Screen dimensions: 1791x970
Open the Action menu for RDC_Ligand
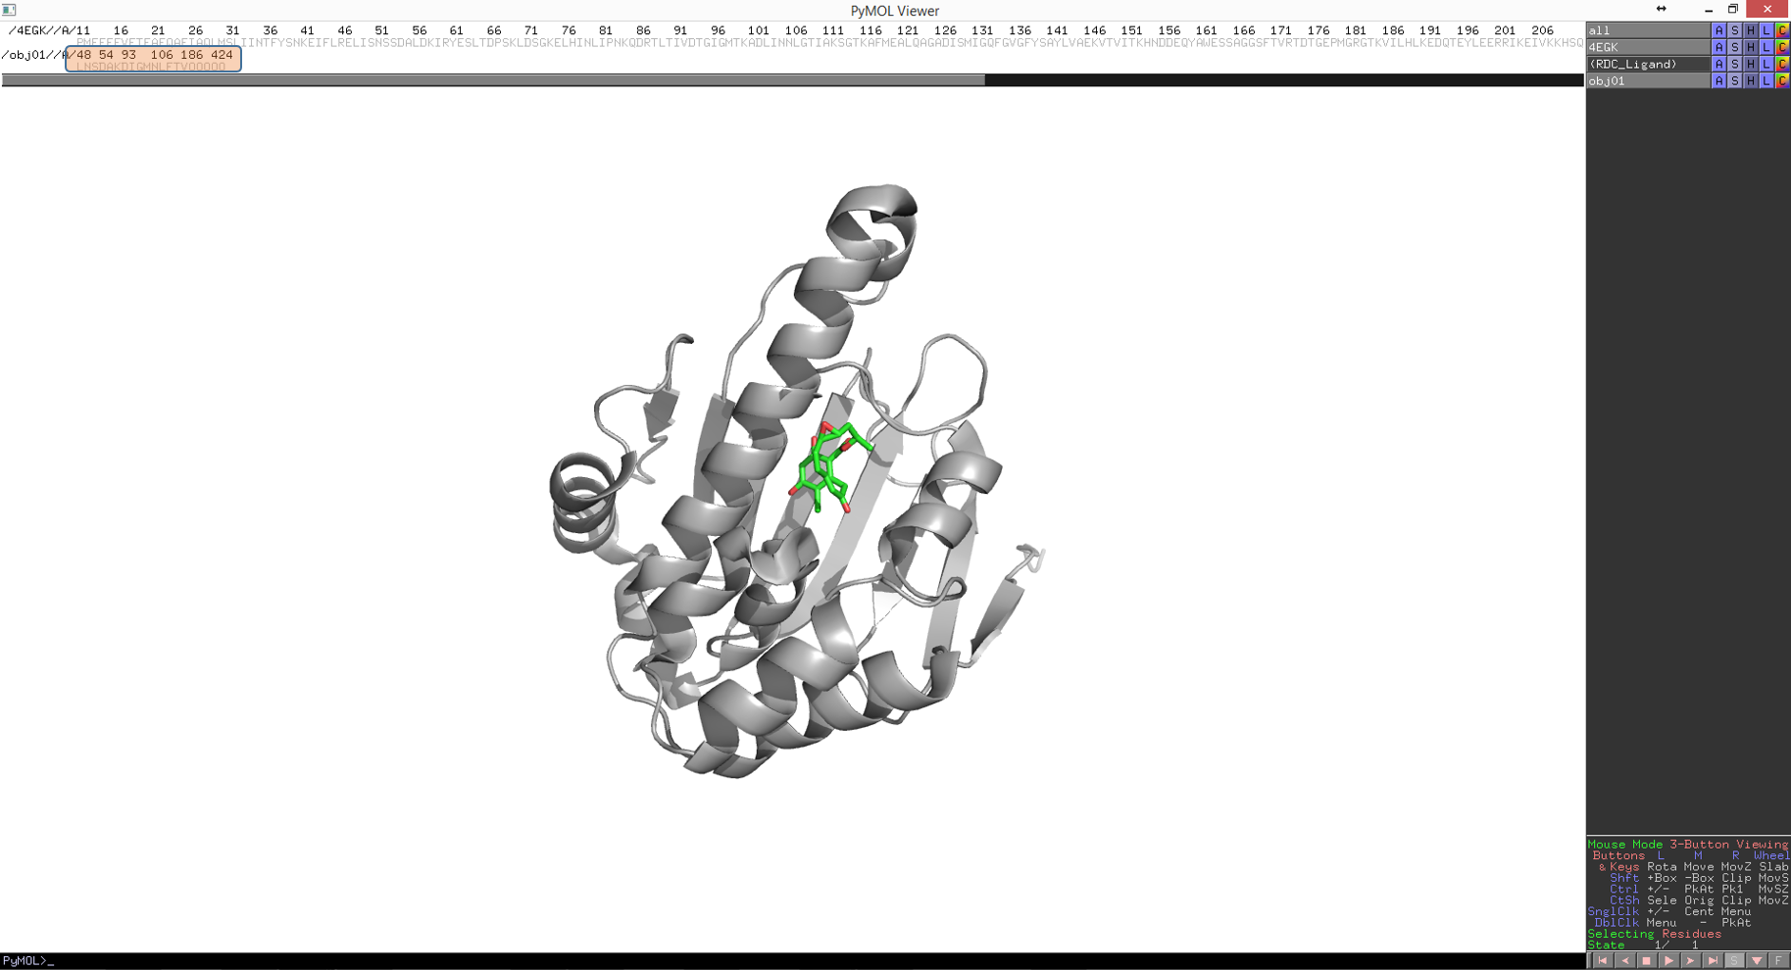(1718, 64)
